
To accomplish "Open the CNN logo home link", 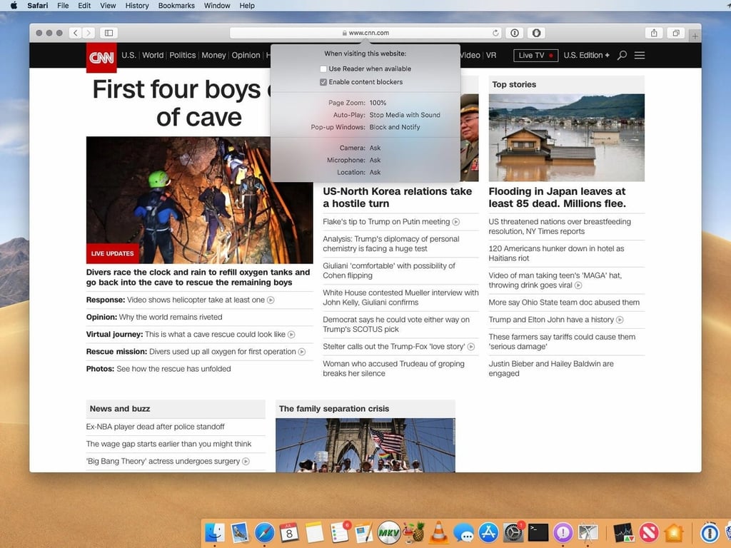I will [101, 58].
